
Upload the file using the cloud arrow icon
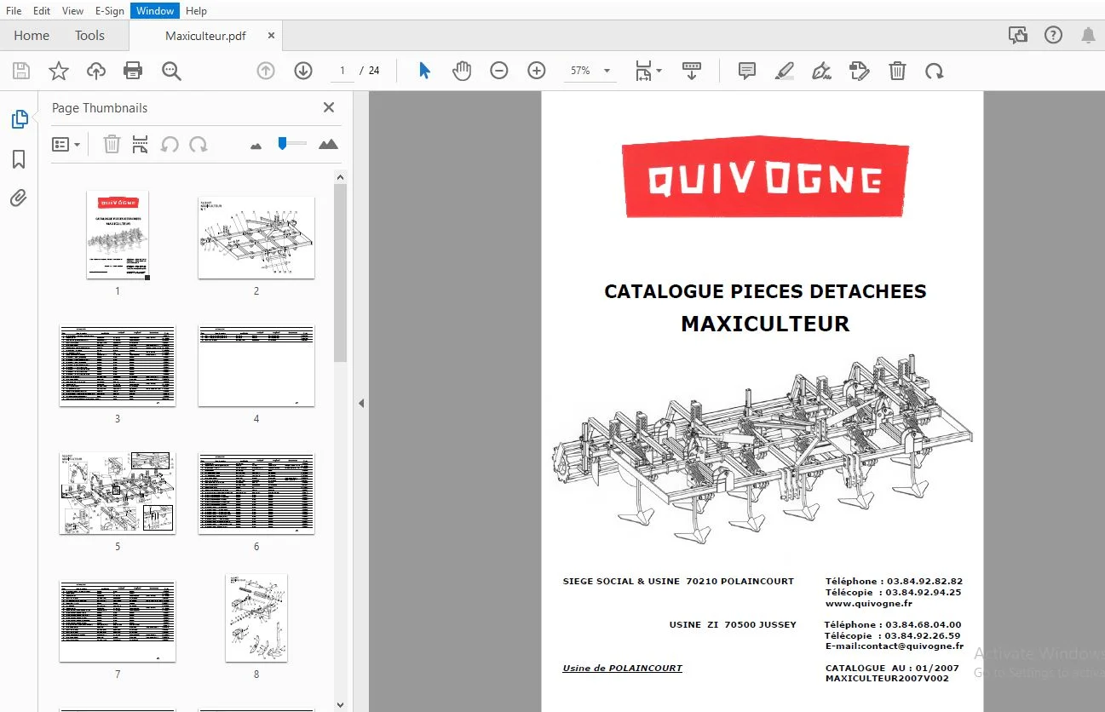click(96, 71)
